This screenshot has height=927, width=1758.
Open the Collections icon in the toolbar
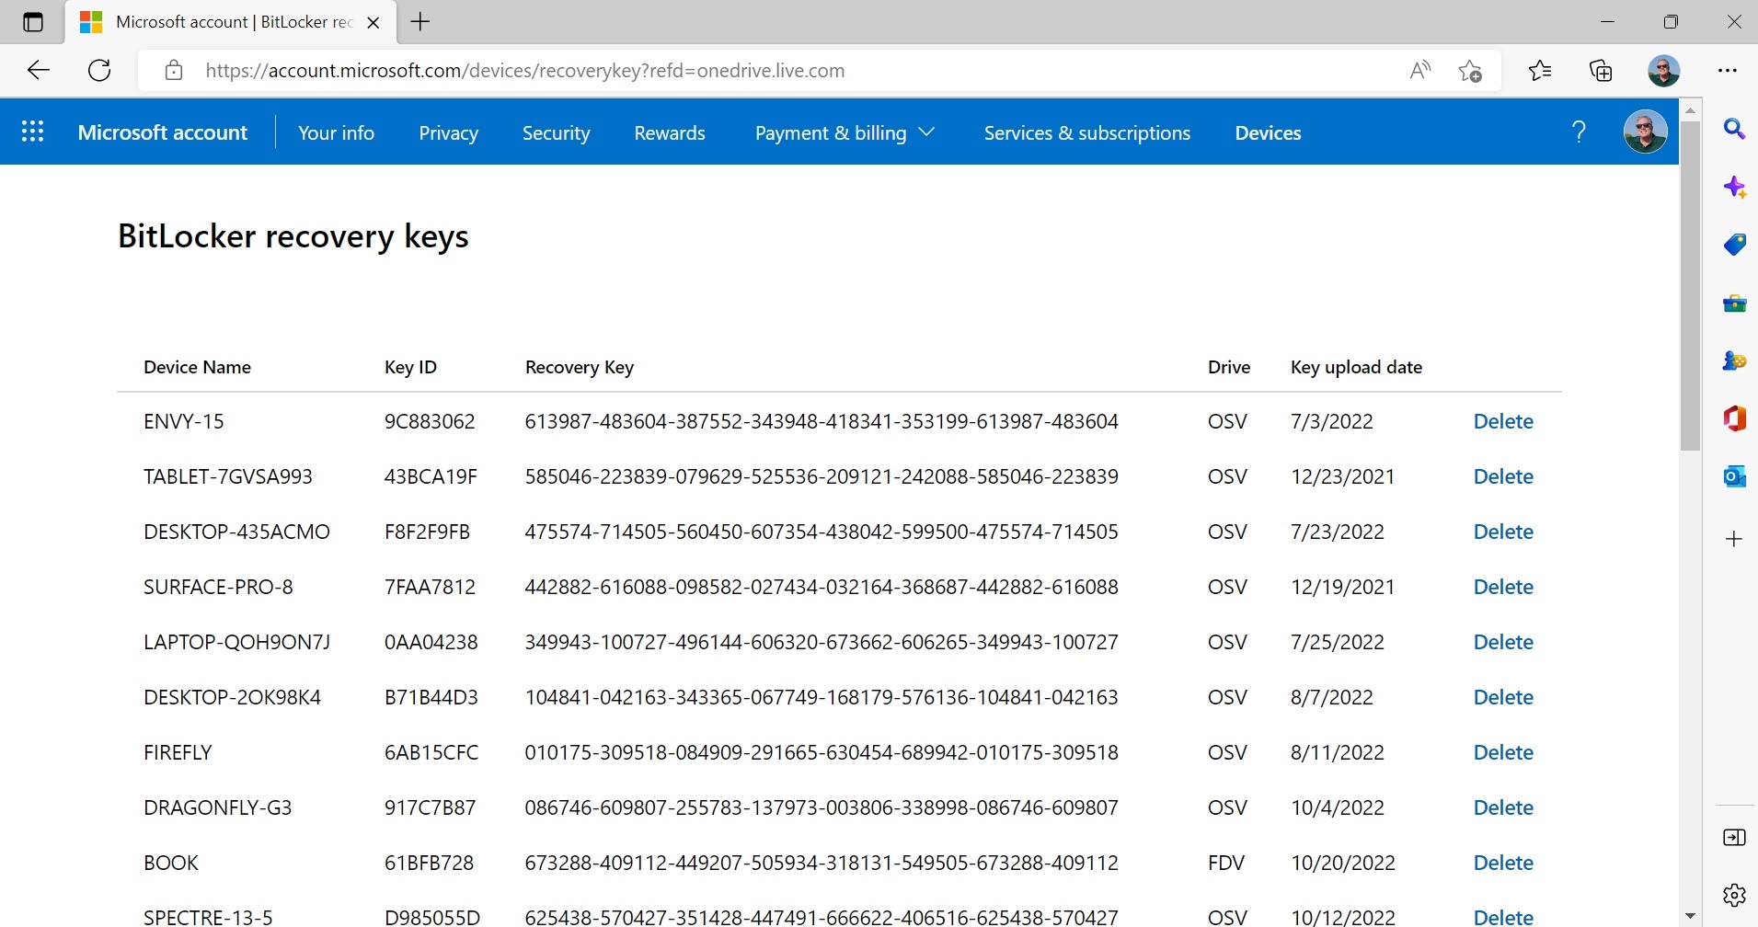click(1601, 71)
